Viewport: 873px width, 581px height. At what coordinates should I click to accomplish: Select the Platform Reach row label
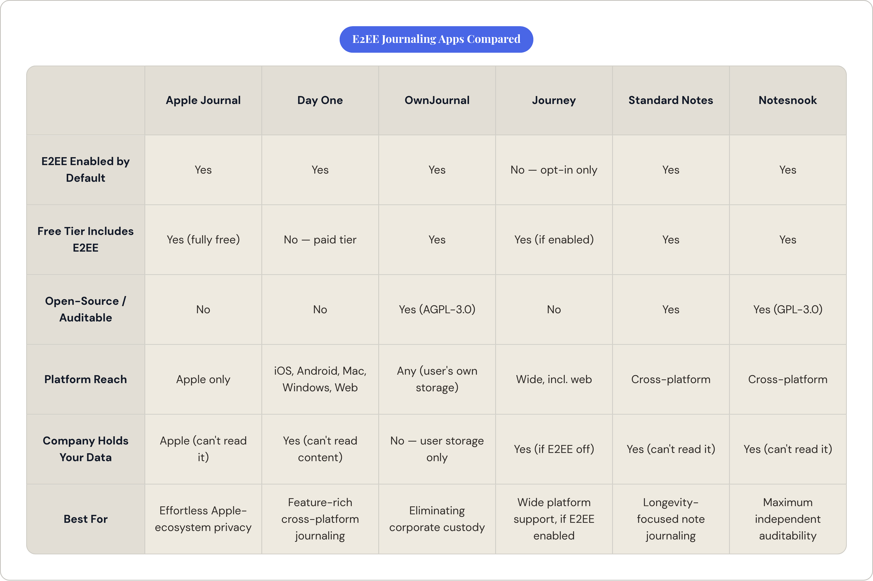coord(85,379)
